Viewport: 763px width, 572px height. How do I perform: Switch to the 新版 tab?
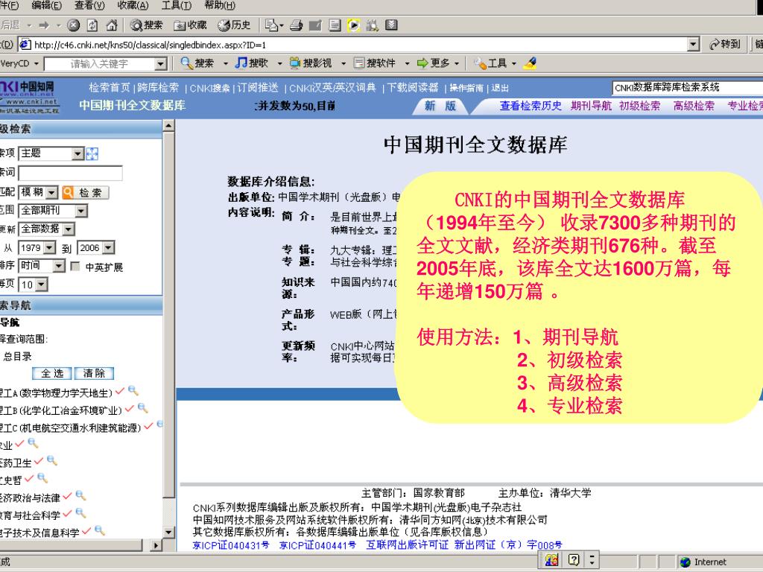(440, 106)
